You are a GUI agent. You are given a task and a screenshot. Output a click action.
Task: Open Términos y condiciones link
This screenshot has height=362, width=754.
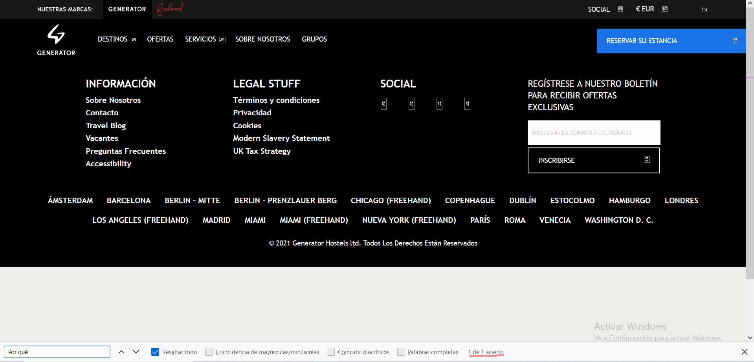pos(276,100)
